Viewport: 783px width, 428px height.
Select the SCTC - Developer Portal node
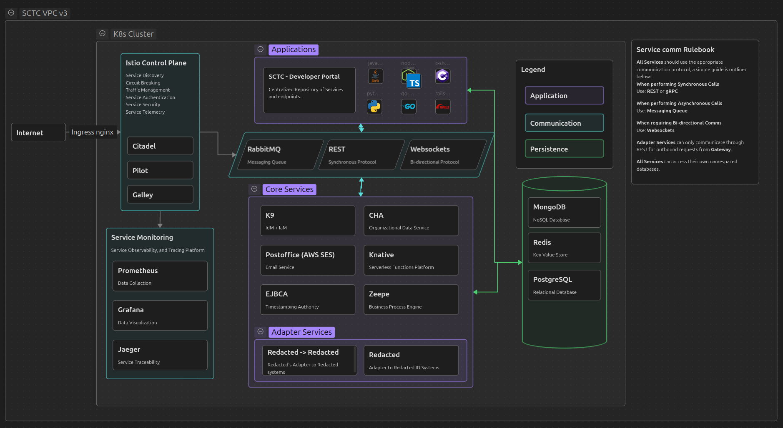pyautogui.click(x=309, y=90)
